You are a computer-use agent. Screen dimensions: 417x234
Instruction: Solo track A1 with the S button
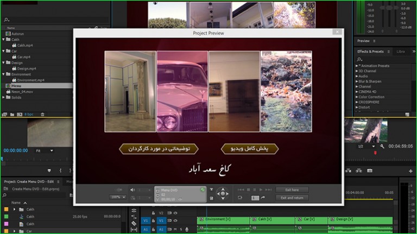(181, 229)
